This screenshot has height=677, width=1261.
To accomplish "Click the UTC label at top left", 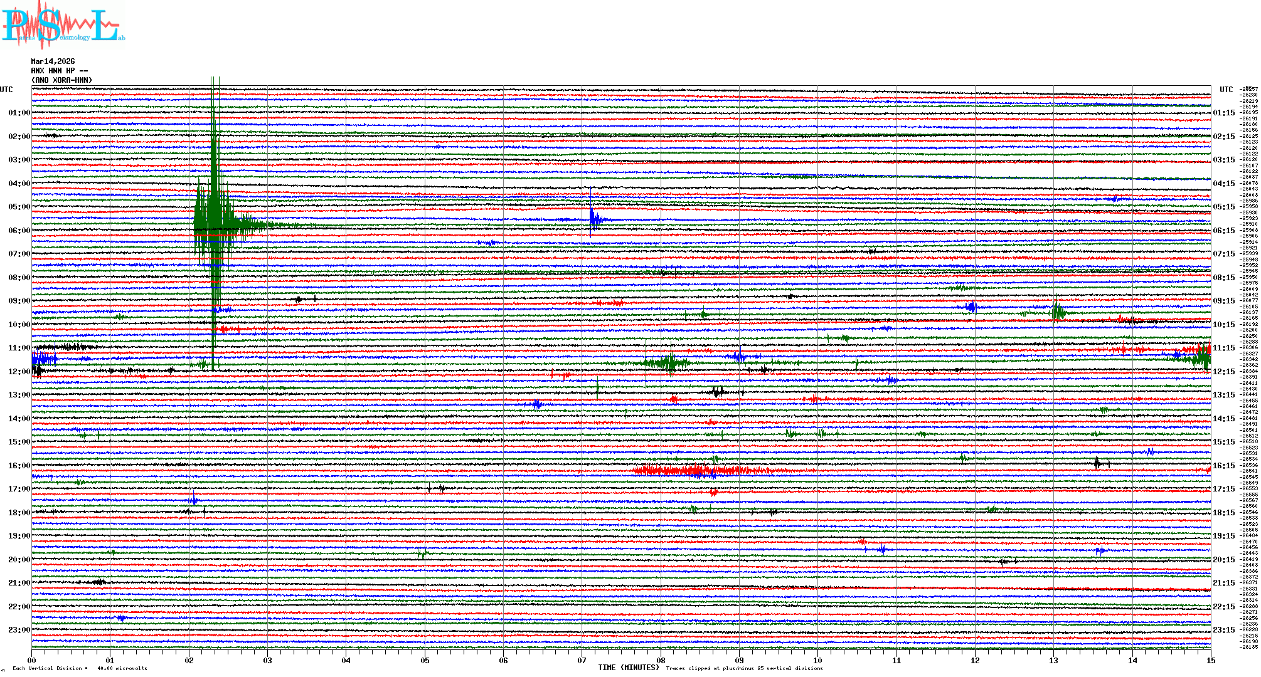I will (6, 90).
